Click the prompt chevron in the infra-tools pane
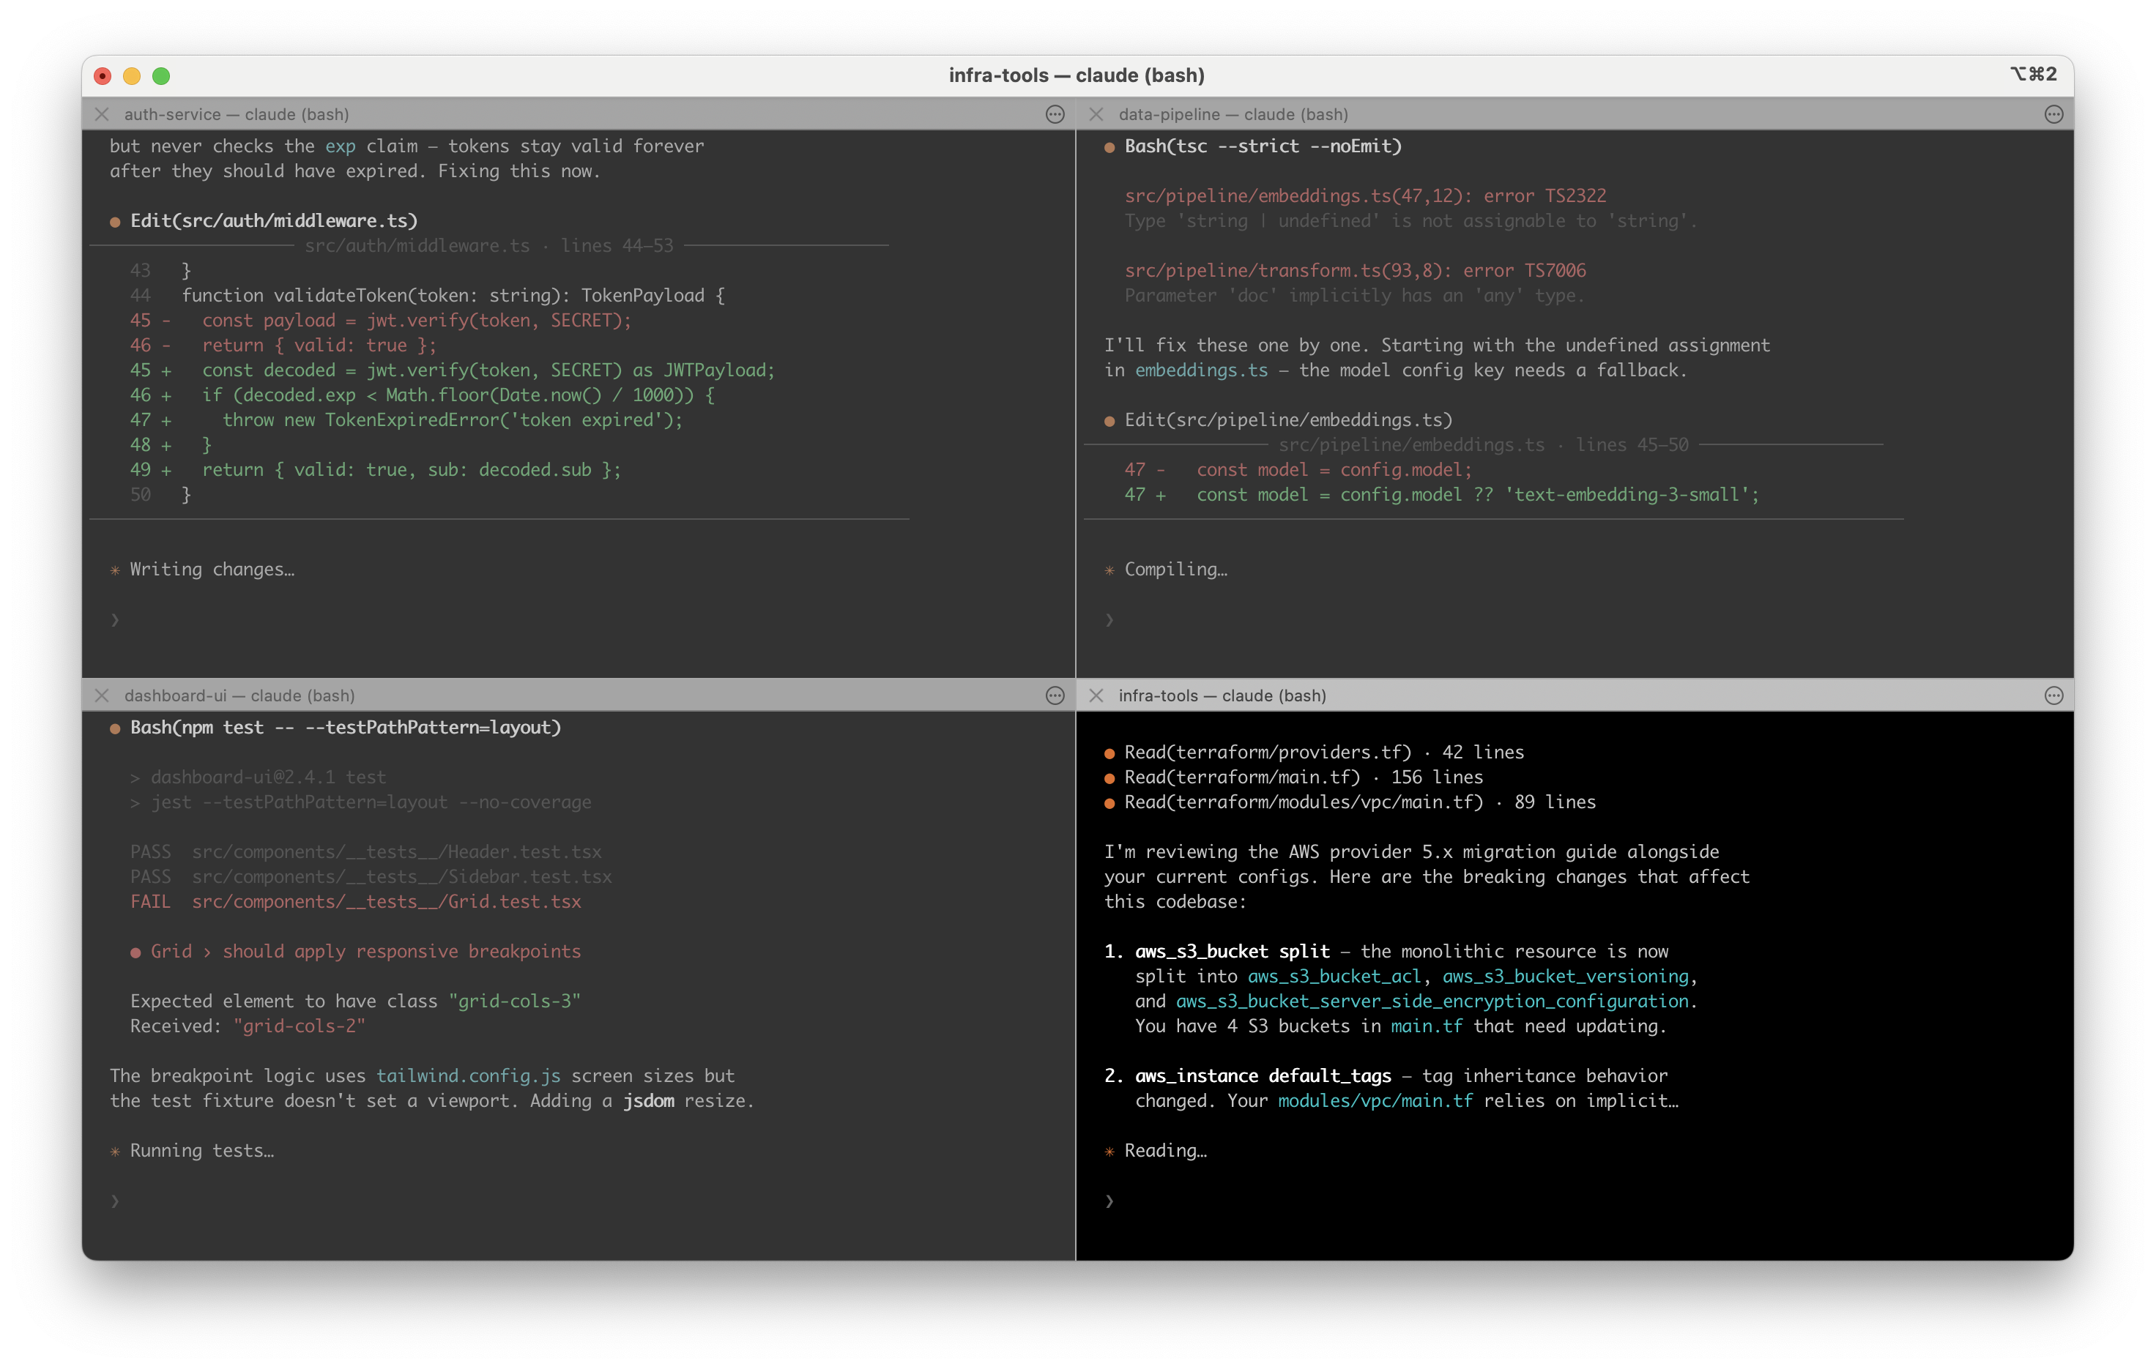The width and height of the screenshot is (2156, 1369). 1110,1201
